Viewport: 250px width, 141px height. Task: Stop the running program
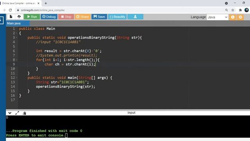coord(66,16)
